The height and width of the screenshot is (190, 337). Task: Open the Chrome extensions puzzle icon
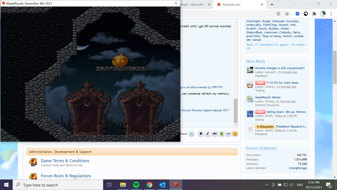click(314, 14)
